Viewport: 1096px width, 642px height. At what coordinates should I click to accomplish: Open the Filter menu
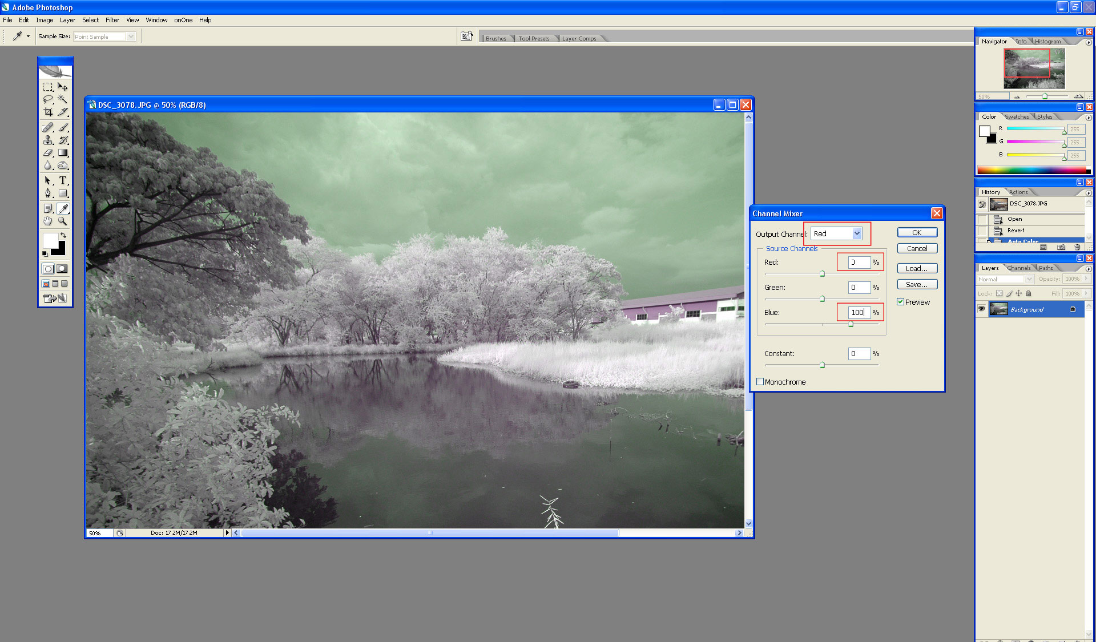pyautogui.click(x=112, y=20)
